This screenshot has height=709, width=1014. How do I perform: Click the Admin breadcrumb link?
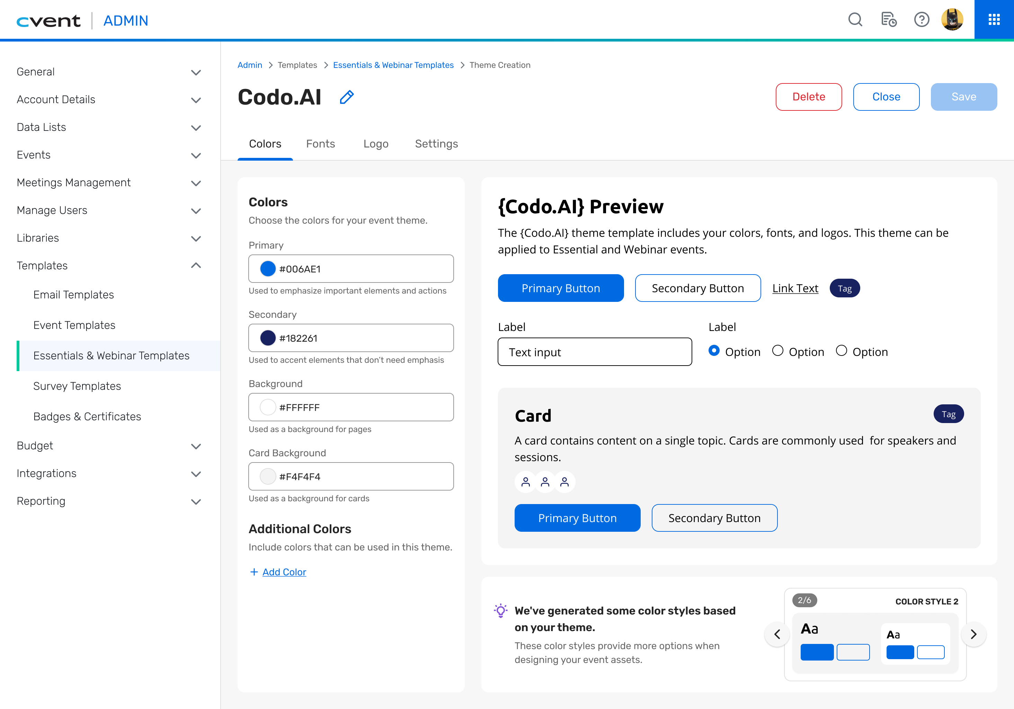[x=250, y=65]
